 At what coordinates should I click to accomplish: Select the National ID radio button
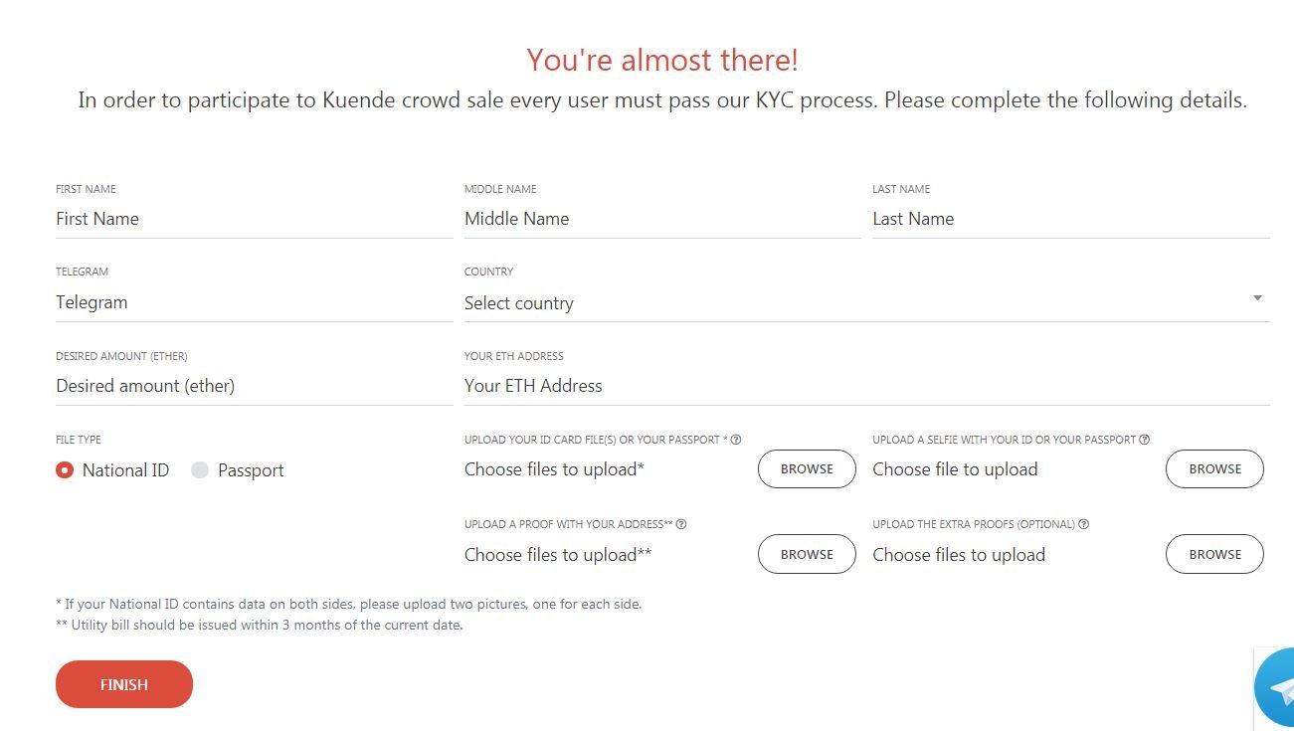click(65, 470)
